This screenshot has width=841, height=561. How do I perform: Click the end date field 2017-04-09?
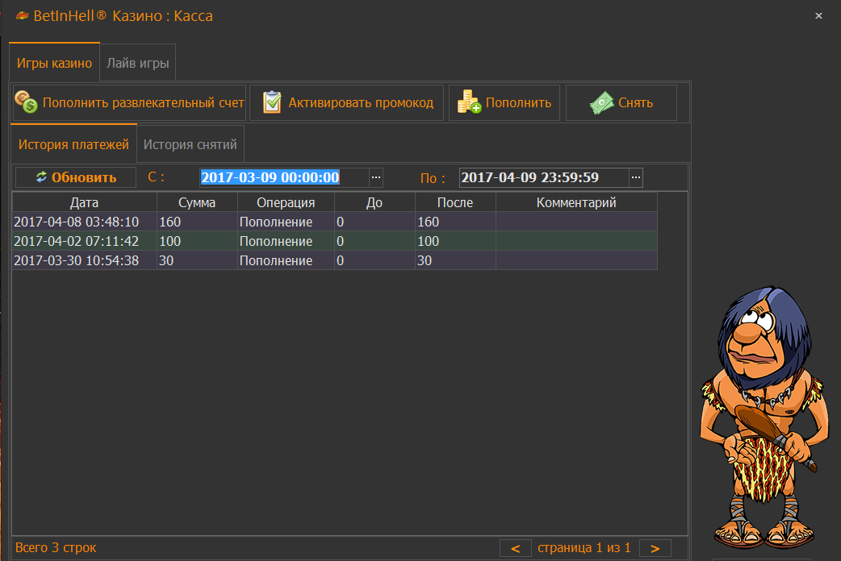tap(541, 177)
